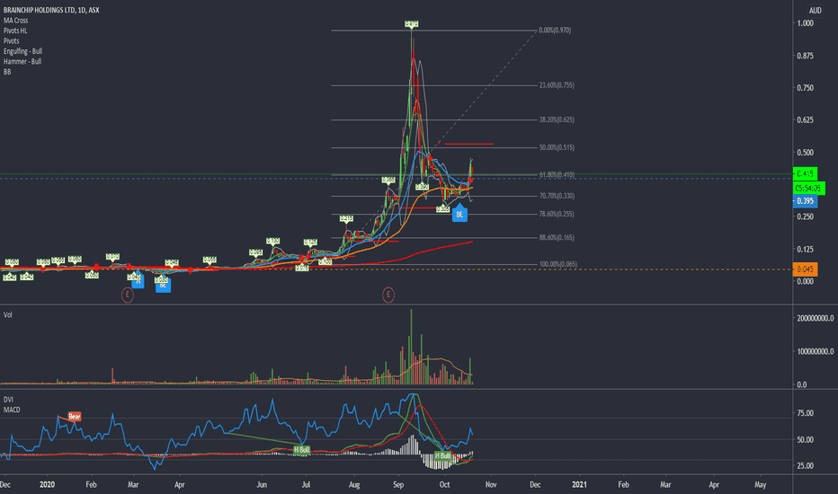Select the 38.20%(0.625) Fibonacci level label
The image size is (838, 494).
click(557, 119)
